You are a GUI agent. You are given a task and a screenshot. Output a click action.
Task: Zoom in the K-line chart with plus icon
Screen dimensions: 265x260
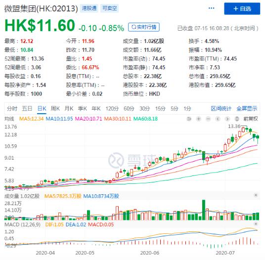pyautogui.click(x=199, y=119)
